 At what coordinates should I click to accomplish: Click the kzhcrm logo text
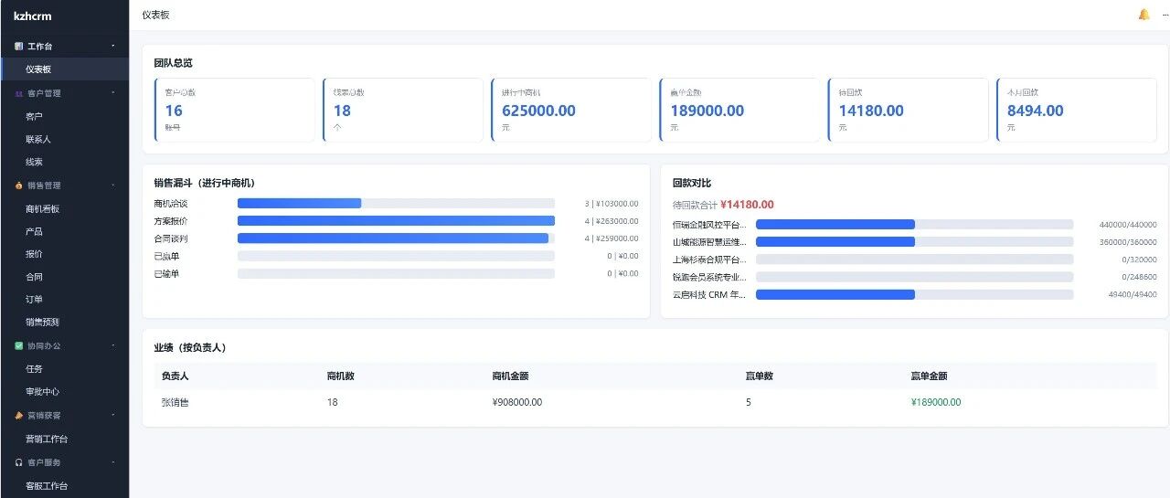point(31,16)
